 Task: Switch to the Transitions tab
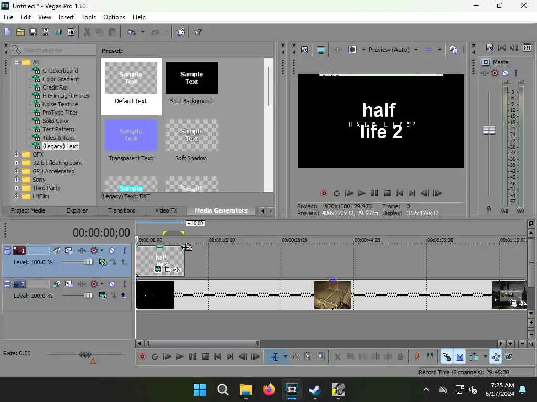point(122,210)
